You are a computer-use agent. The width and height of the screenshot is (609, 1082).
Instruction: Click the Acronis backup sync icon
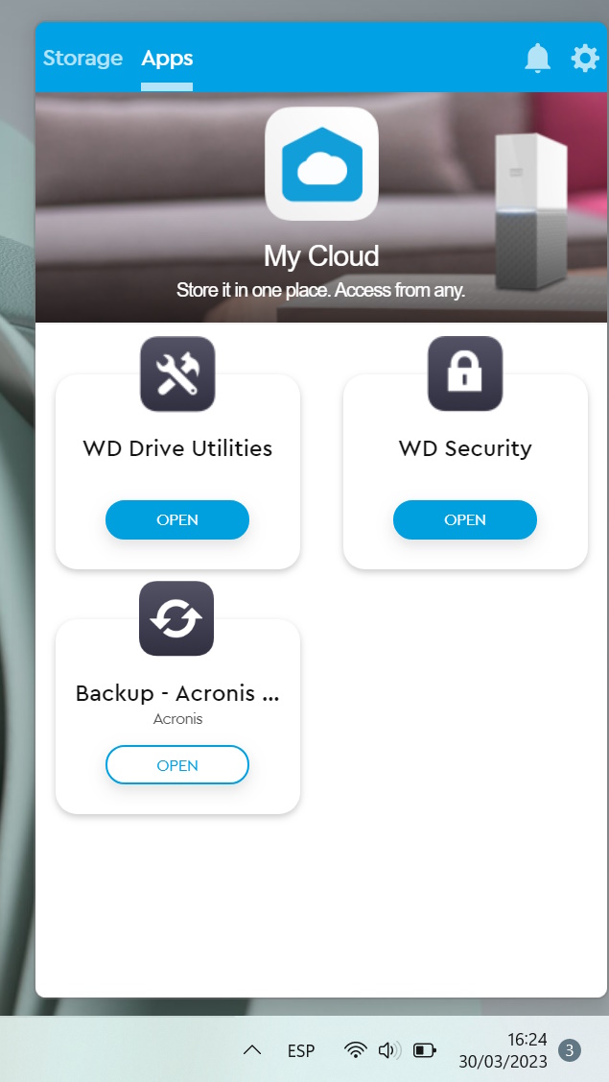(x=176, y=618)
